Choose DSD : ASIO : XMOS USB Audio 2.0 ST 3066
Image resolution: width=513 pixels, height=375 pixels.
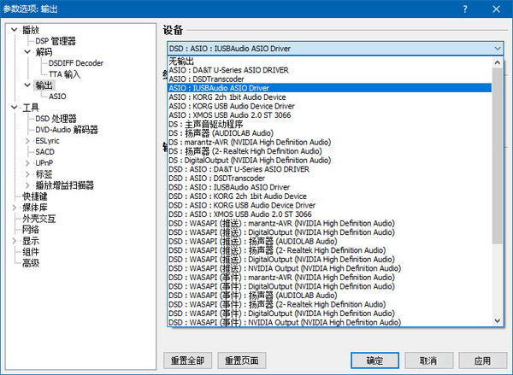[329, 214]
